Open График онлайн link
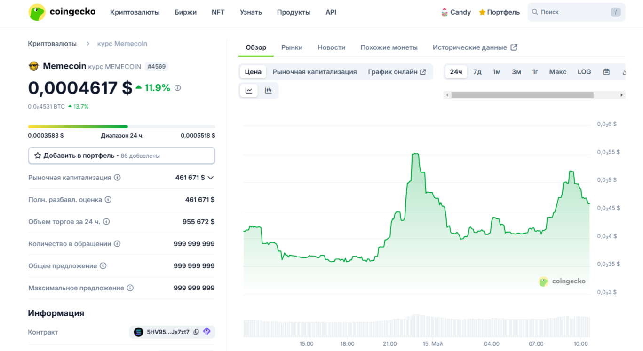Image resolution: width=643 pixels, height=351 pixels. pos(397,72)
